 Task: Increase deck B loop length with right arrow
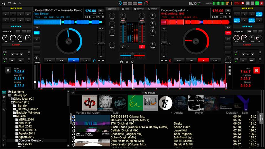[x=252, y=54]
